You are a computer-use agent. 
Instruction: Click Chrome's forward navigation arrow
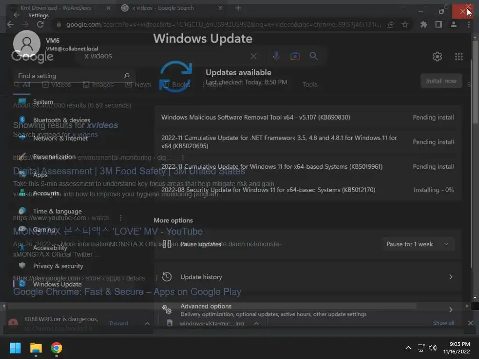pyautogui.click(x=25, y=24)
